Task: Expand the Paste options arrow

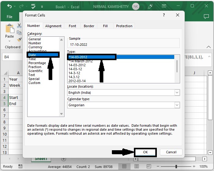Action: click(9, 41)
